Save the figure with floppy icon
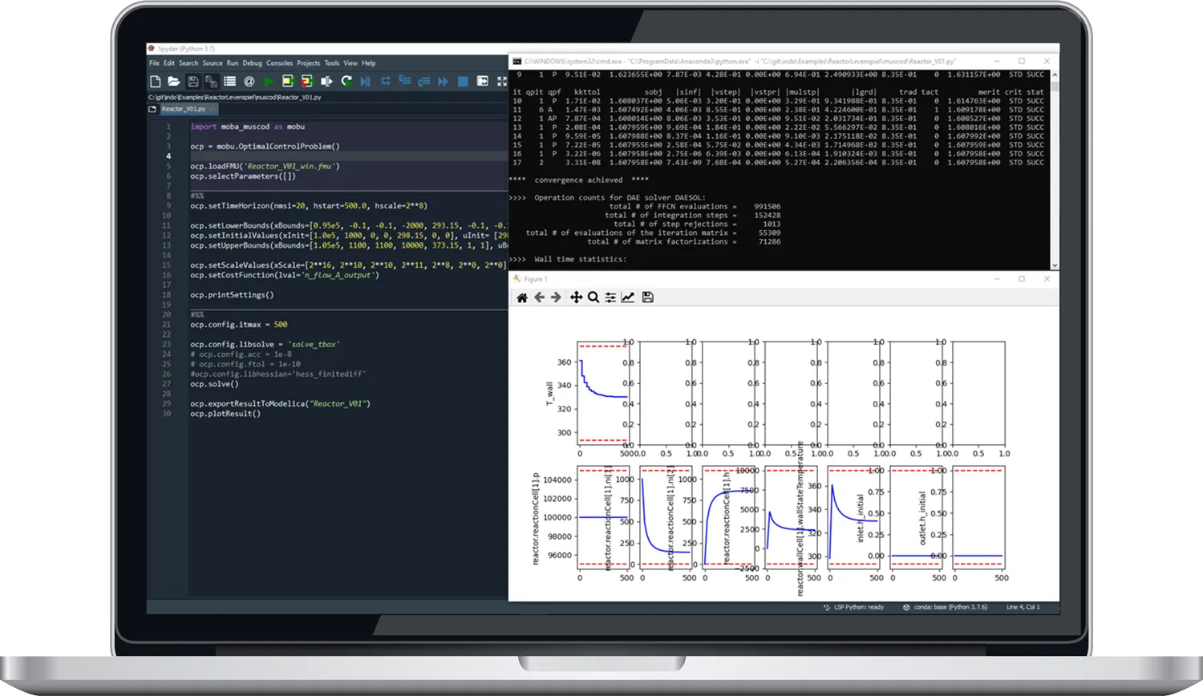Image resolution: width=1203 pixels, height=696 pixels. [x=648, y=297]
